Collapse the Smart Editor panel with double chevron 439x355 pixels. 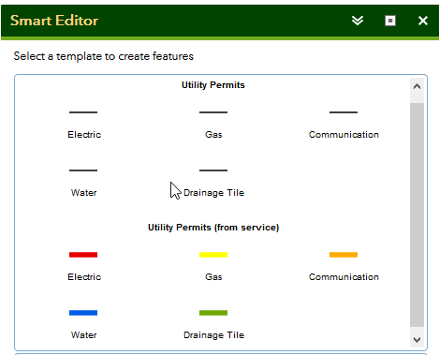(x=358, y=21)
